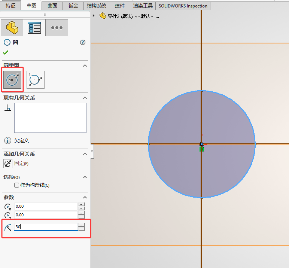
Task: Click the X center coordinate field
Action: click(x=46, y=206)
